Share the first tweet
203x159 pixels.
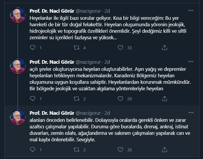pyautogui.click(x=165, y=47)
